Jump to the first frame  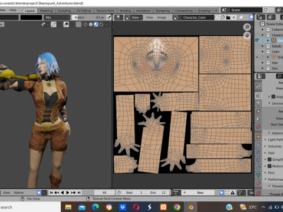point(51,193)
